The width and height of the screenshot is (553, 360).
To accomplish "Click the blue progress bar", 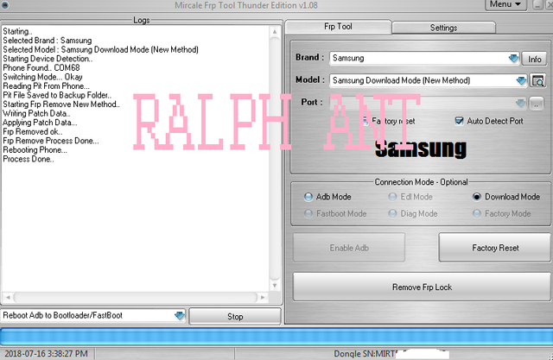I will 276,337.
